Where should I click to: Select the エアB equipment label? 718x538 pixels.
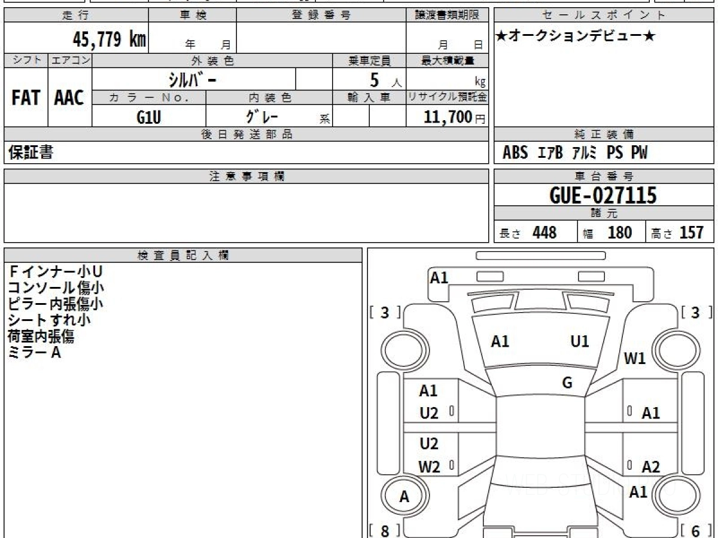coord(550,153)
